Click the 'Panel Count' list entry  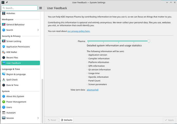94,81
